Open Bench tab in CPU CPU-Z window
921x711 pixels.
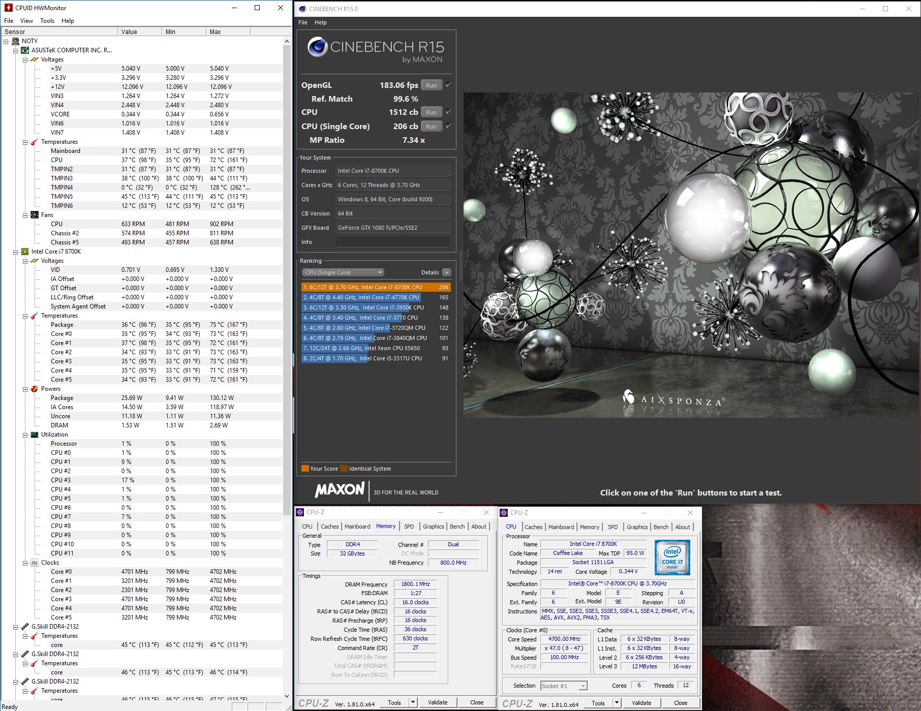(661, 527)
